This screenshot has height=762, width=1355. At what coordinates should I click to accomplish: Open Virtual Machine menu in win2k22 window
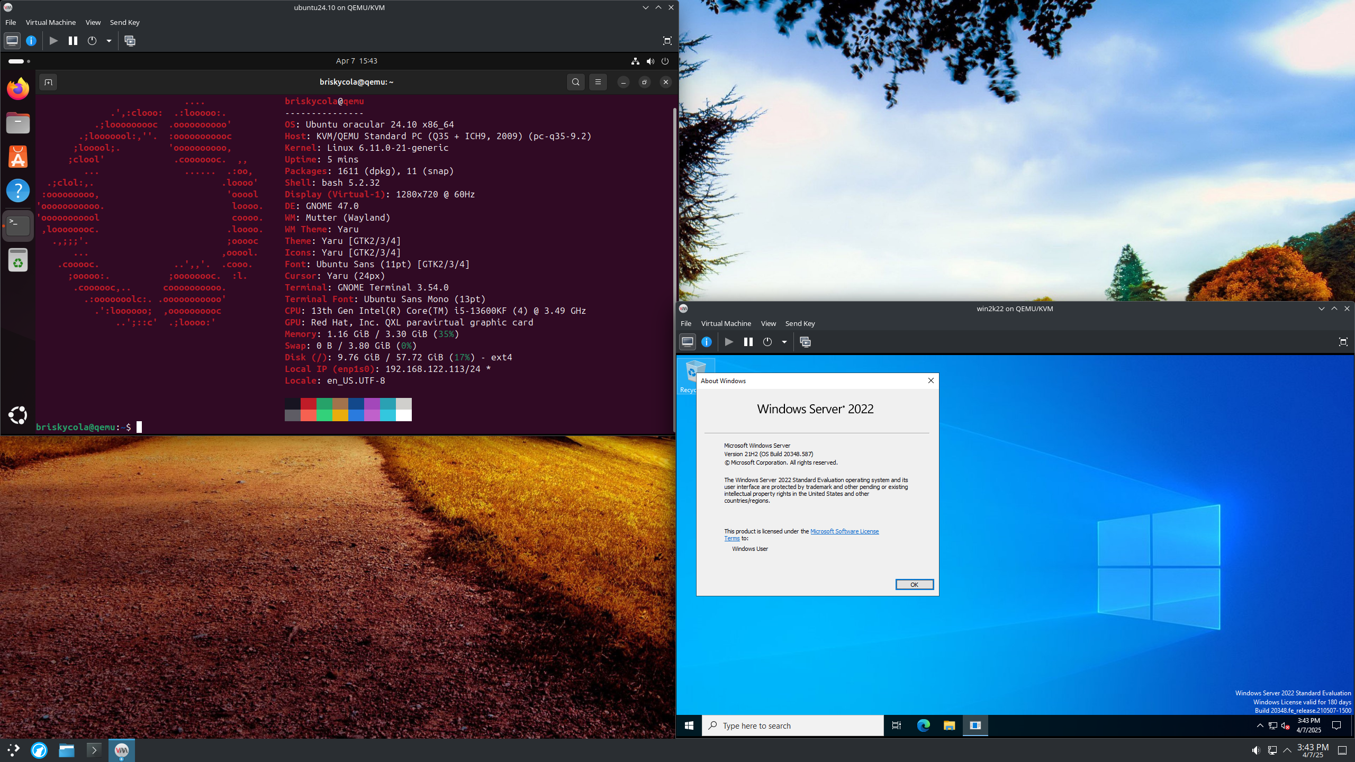click(726, 323)
